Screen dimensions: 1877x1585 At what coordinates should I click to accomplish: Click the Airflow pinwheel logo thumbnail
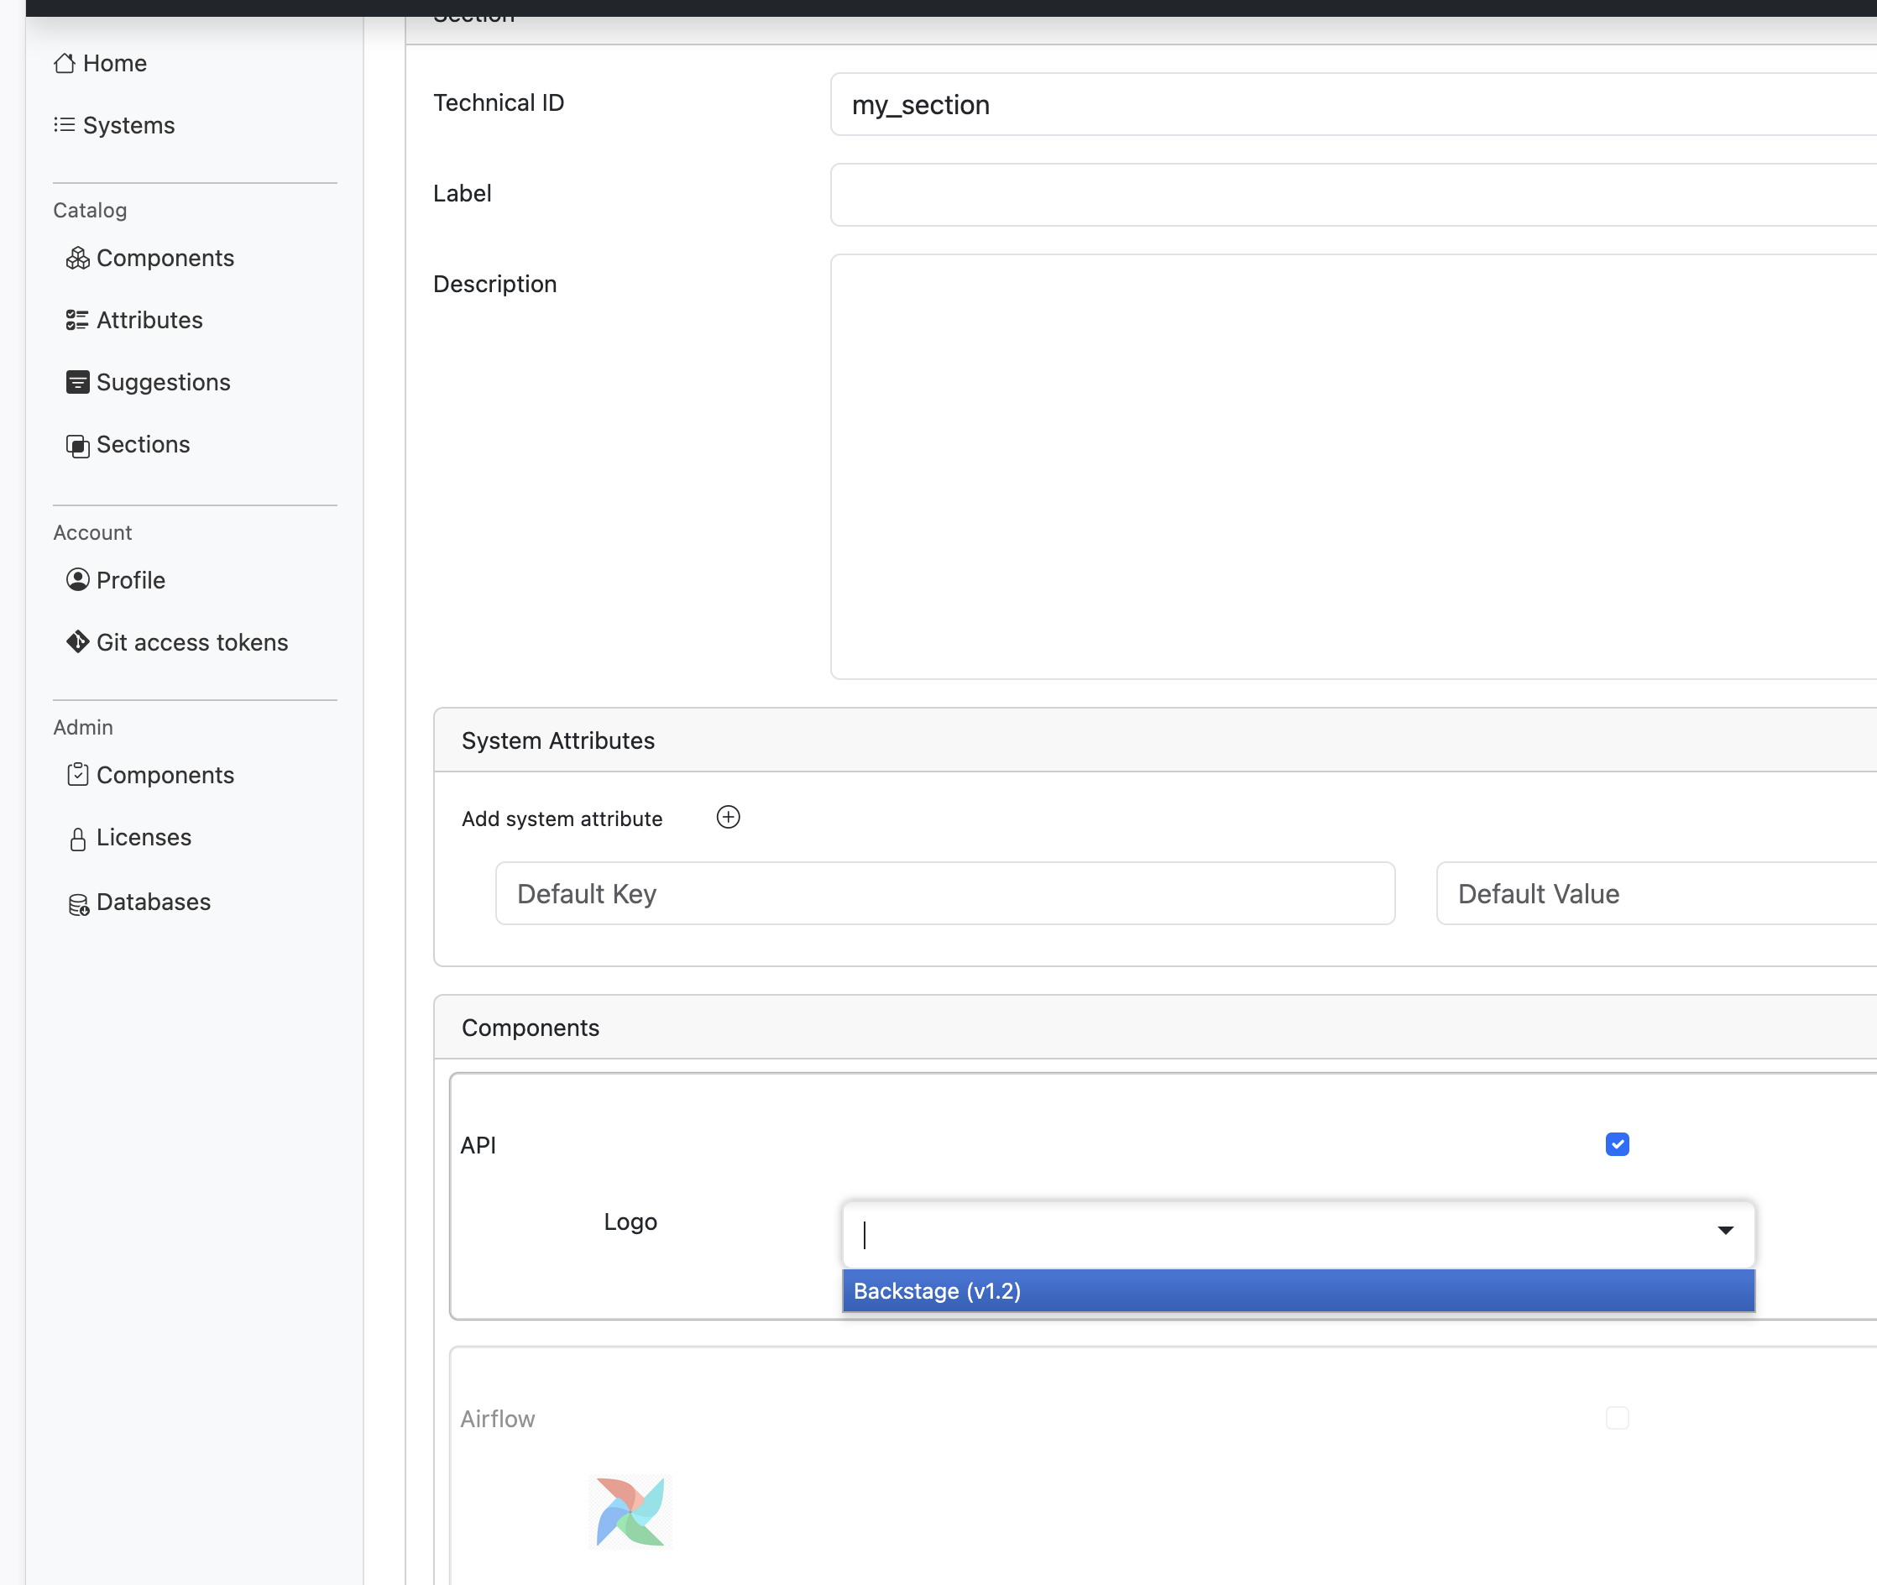pyautogui.click(x=630, y=1511)
